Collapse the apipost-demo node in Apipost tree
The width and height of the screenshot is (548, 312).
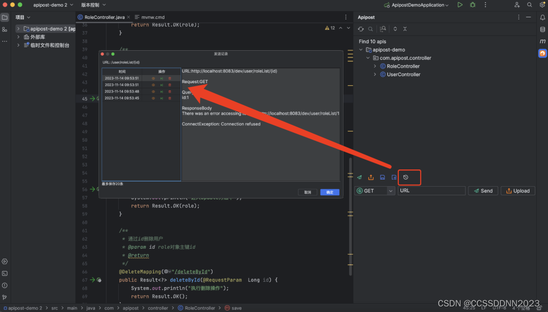coord(361,50)
